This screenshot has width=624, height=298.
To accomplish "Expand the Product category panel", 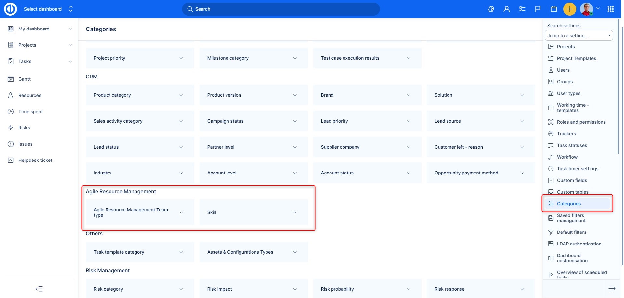I will 181,95.
